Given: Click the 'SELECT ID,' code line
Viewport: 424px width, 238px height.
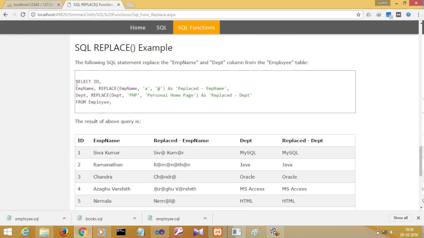Looking at the screenshot, I should click(88, 82).
